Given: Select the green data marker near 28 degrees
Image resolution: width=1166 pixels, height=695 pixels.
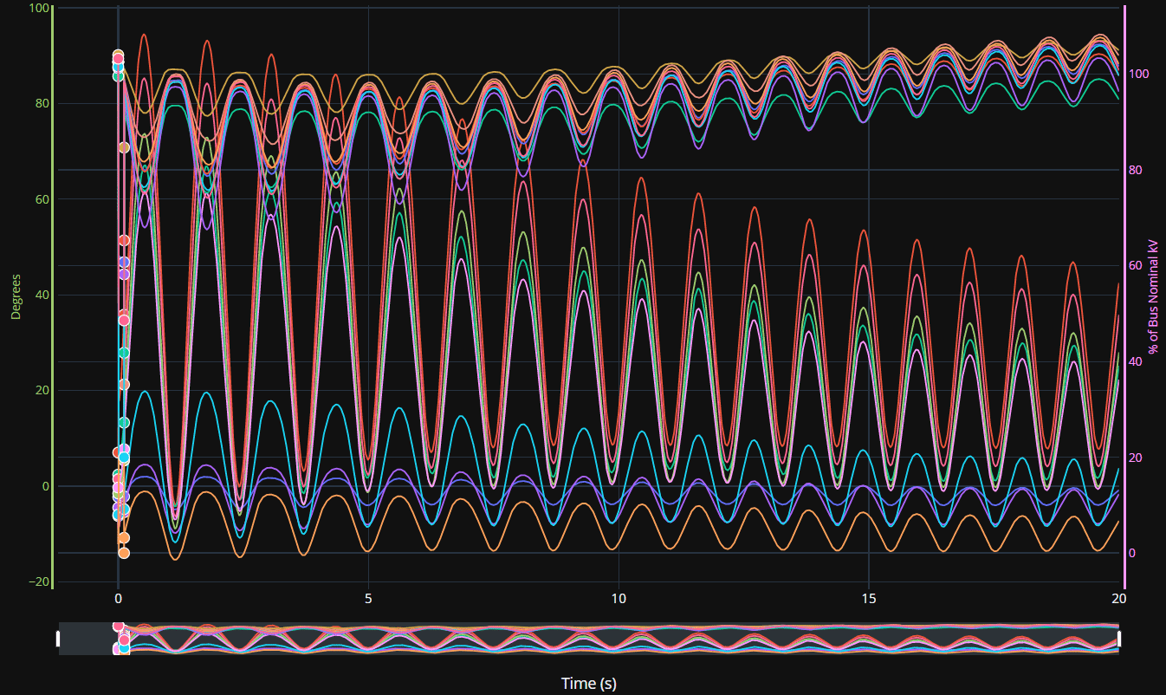Looking at the screenshot, I should pos(124,353).
